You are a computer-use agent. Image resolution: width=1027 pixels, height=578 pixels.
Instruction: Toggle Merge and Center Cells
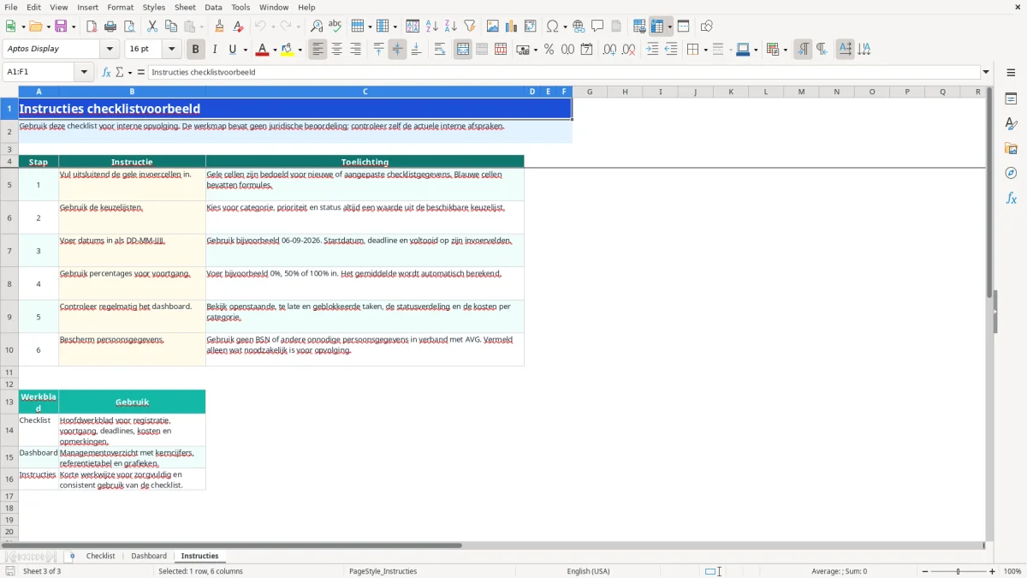(463, 50)
